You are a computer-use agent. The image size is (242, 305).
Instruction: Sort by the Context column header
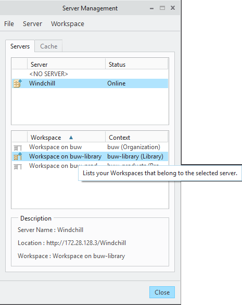136,138
